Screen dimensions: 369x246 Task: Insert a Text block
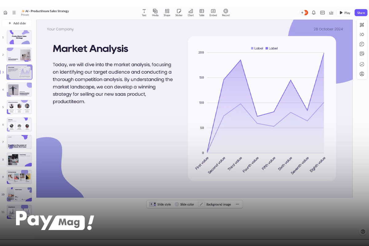pyautogui.click(x=144, y=13)
